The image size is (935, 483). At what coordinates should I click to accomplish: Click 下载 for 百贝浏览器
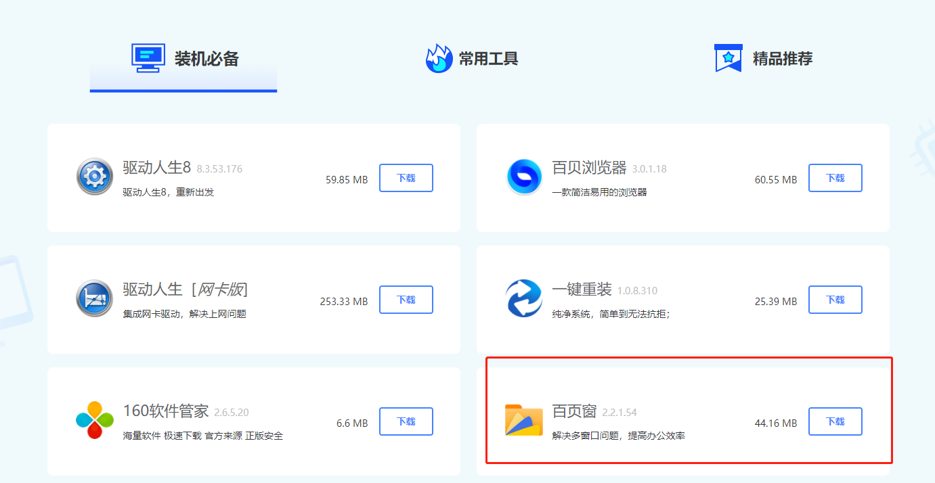coord(835,178)
